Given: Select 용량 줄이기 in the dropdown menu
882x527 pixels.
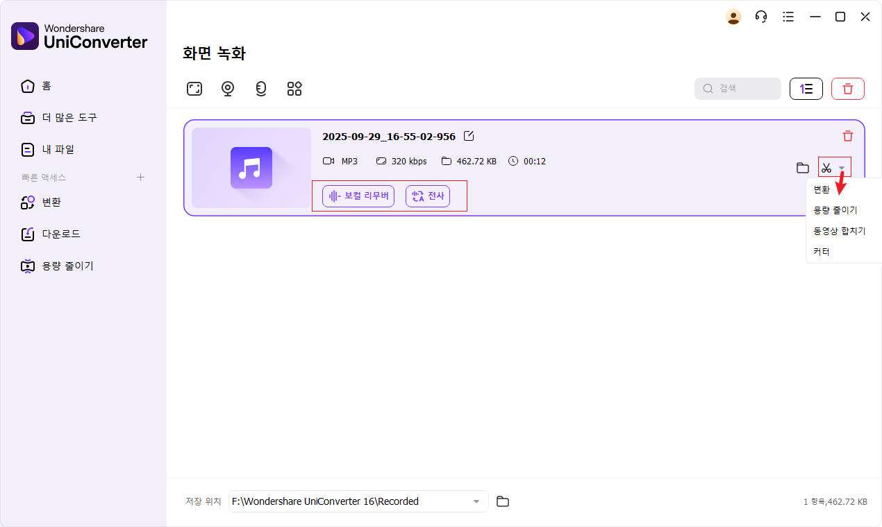Looking at the screenshot, I should point(835,210).
